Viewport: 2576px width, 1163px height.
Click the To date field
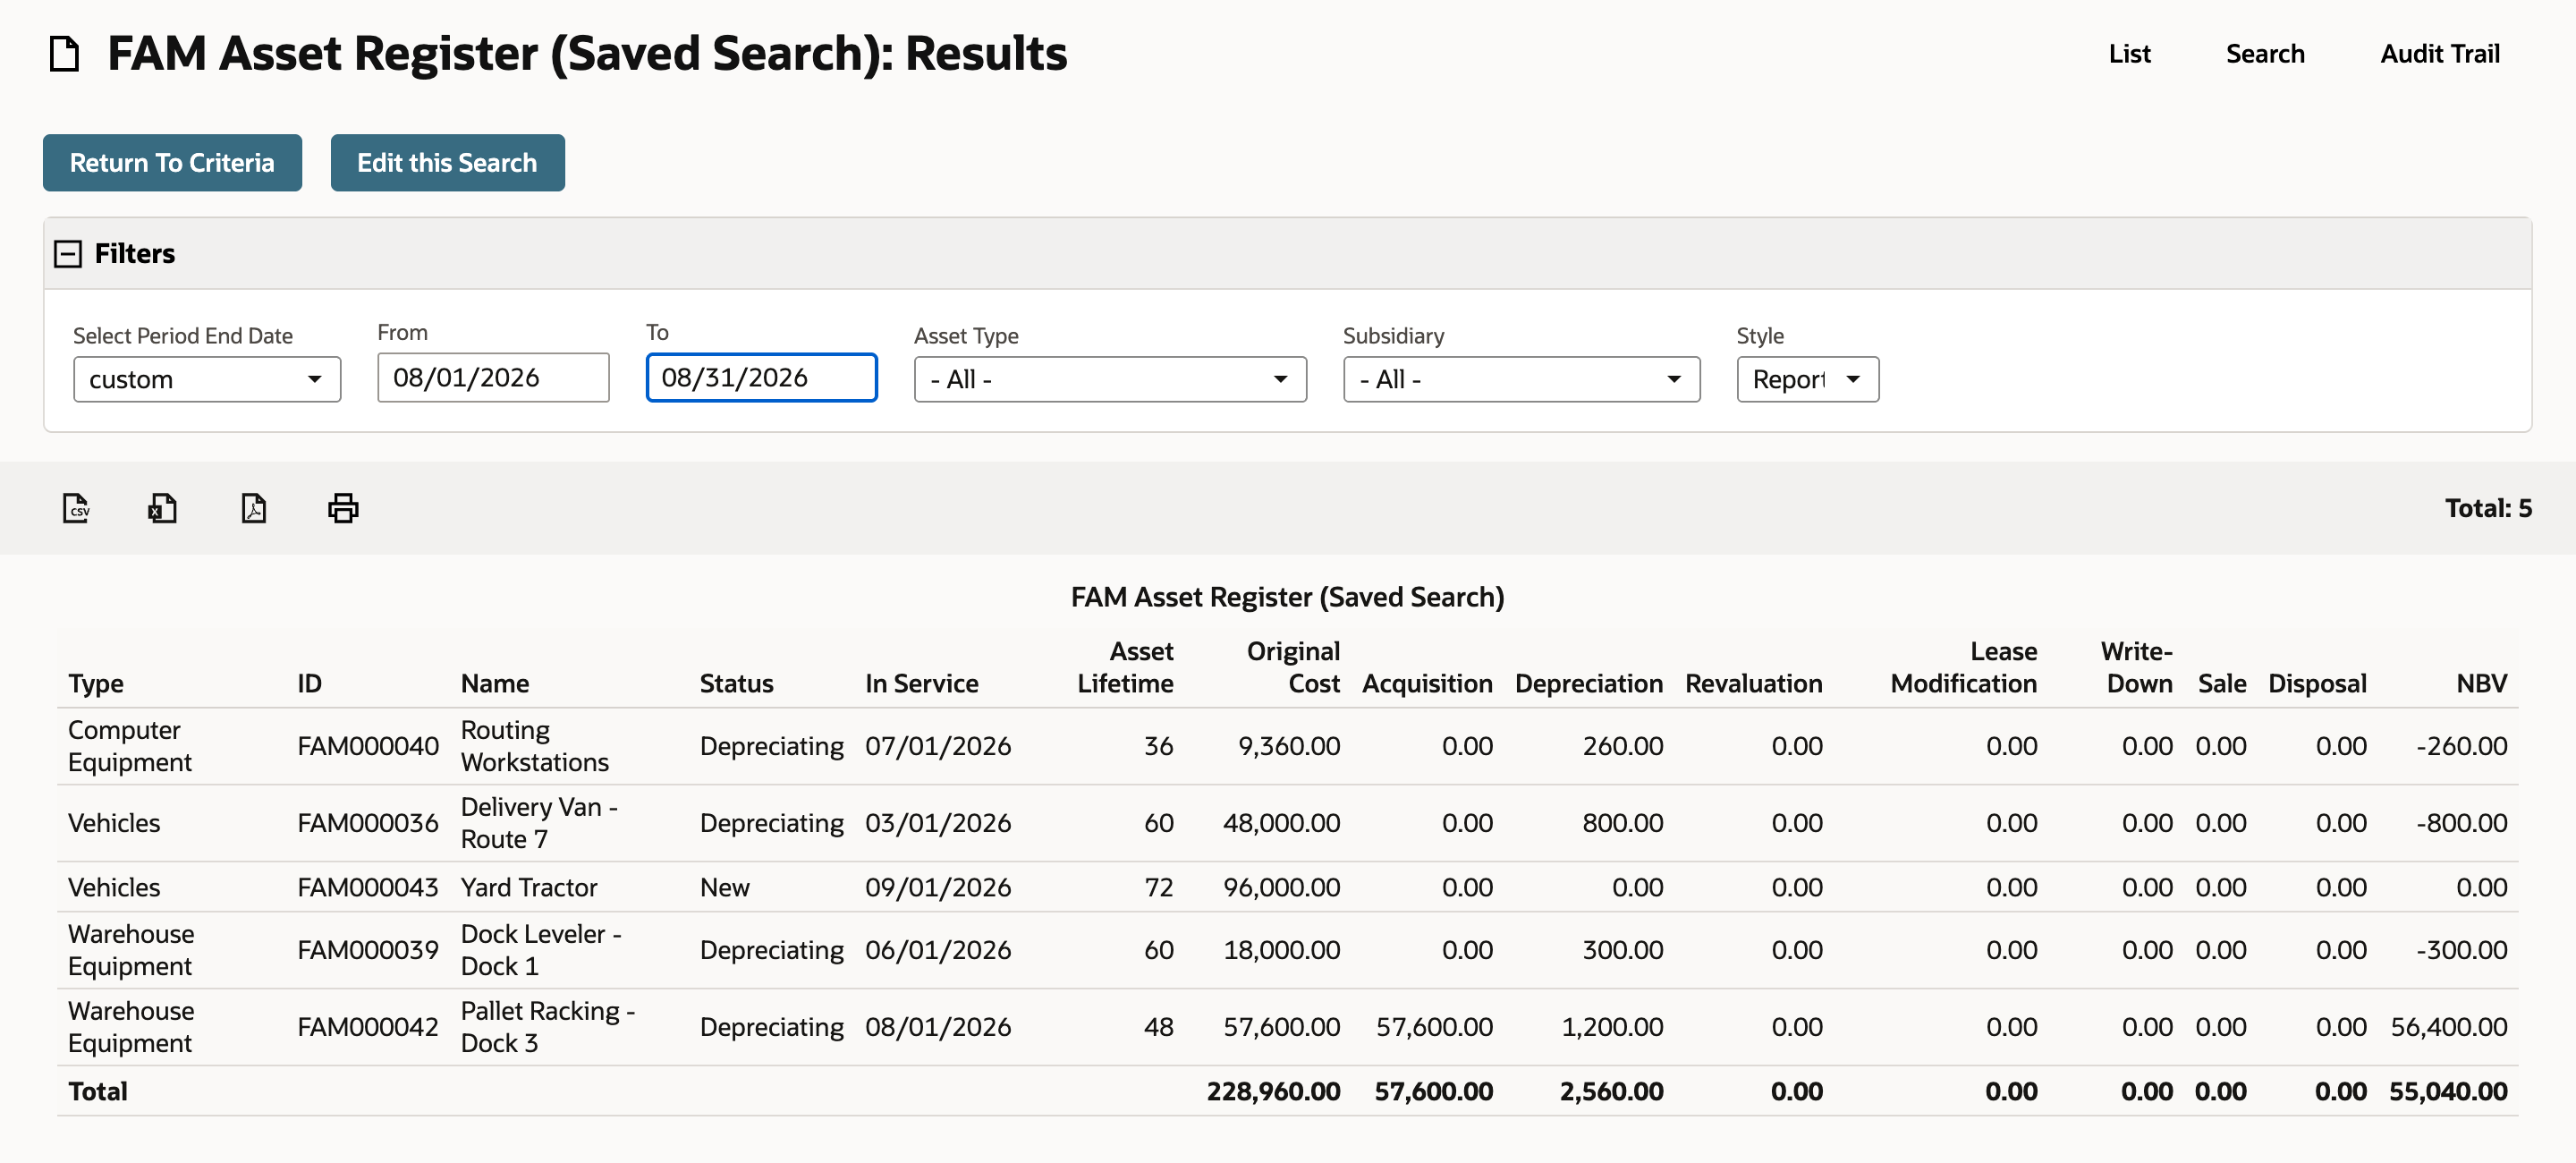[761, 377]
